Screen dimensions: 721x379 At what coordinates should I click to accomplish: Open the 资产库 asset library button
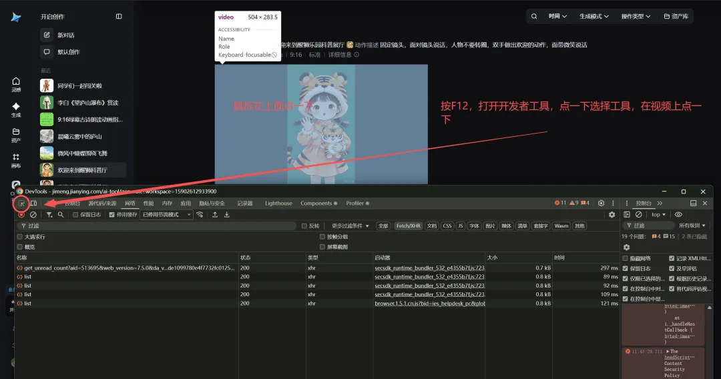(x=676, y=16)
